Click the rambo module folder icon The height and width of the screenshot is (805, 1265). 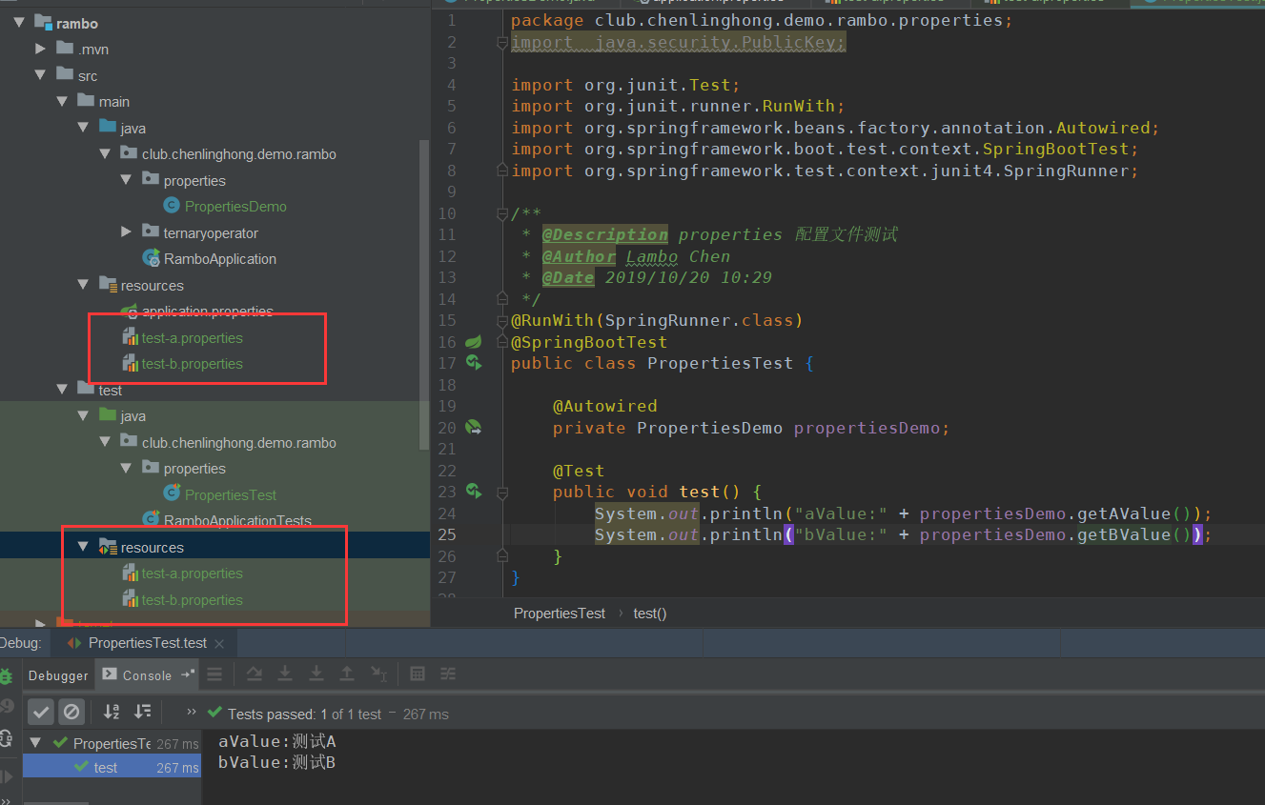[44, 22]
